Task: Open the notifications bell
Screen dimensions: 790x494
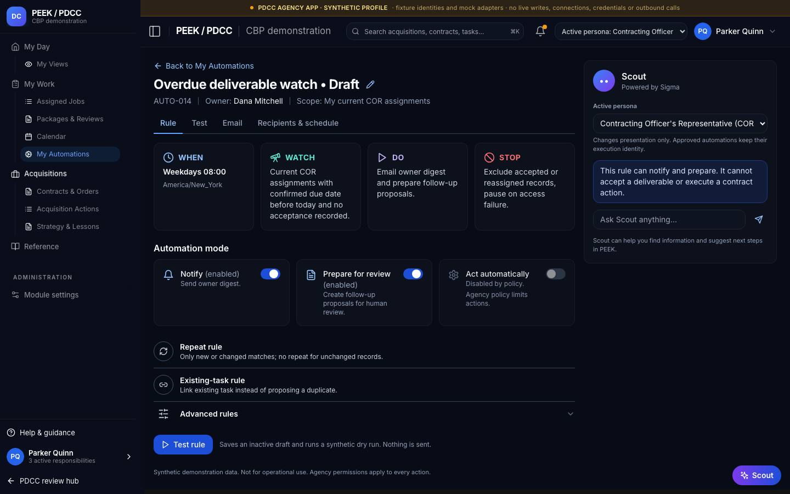Action: (x=540, y=31)
